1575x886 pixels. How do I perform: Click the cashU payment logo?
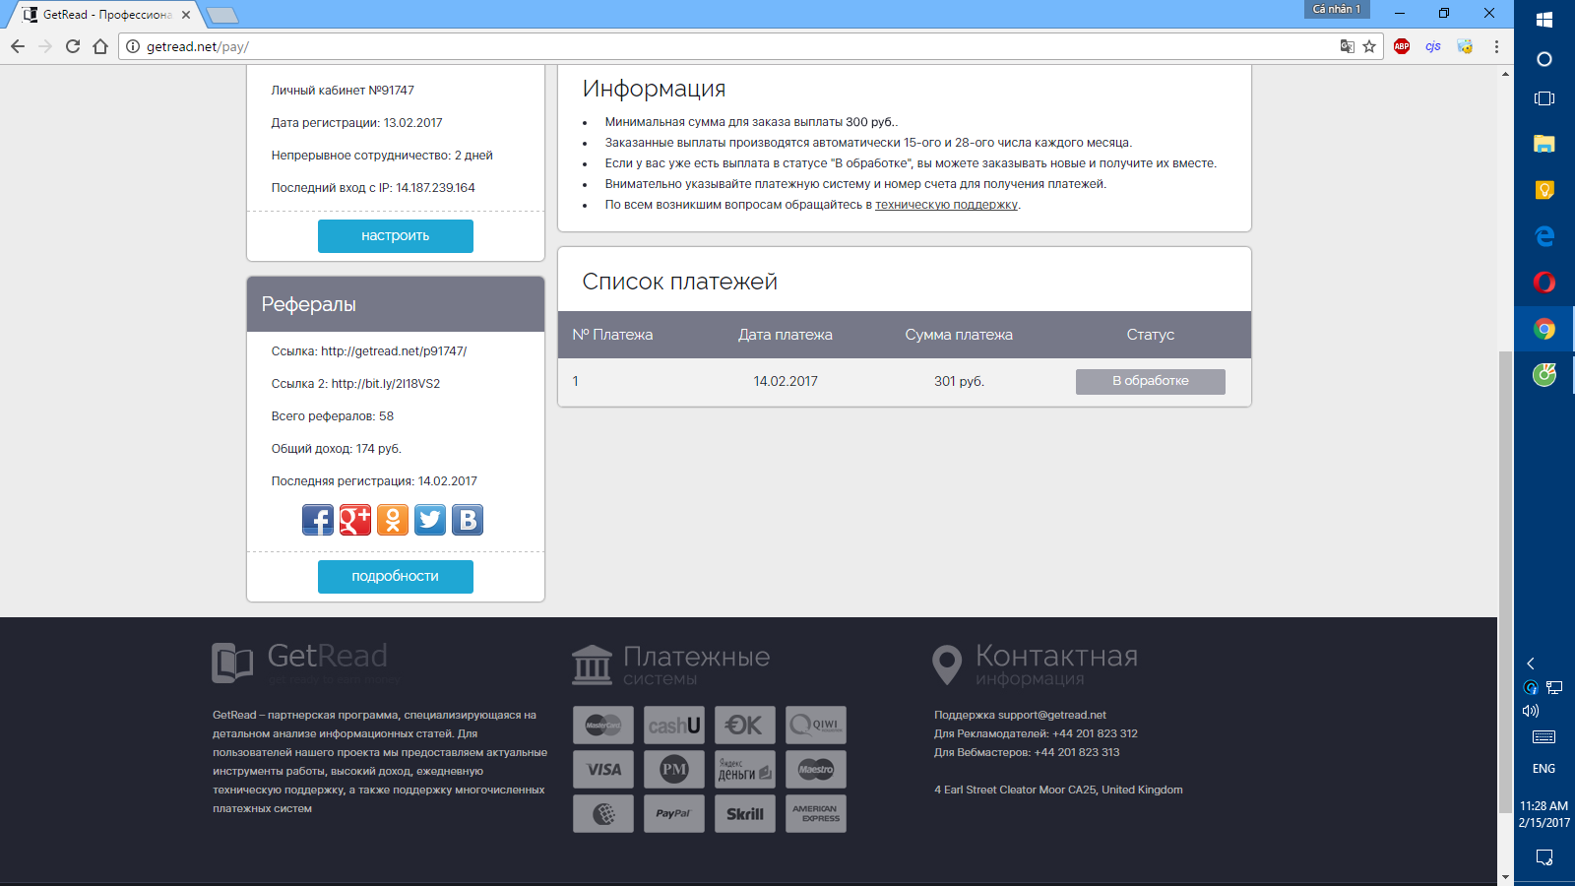point(674,726)
